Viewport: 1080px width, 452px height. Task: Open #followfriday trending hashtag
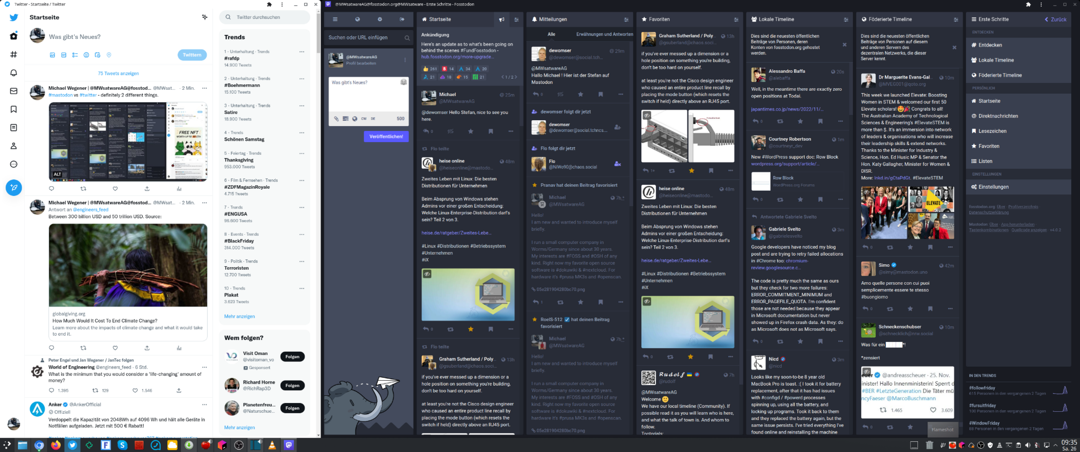(982, 388)
